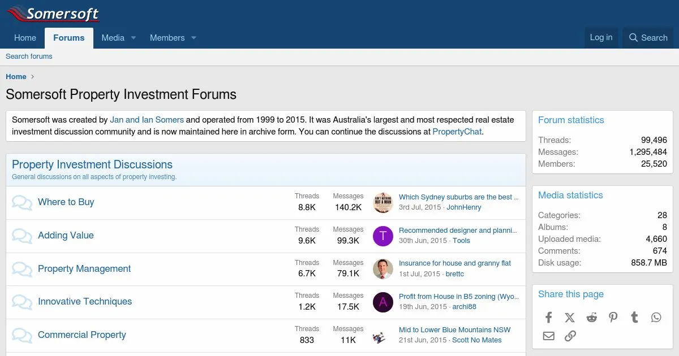Select the Forums tab
This screenshot has width=679, height=356.
(x=69, y=38)
